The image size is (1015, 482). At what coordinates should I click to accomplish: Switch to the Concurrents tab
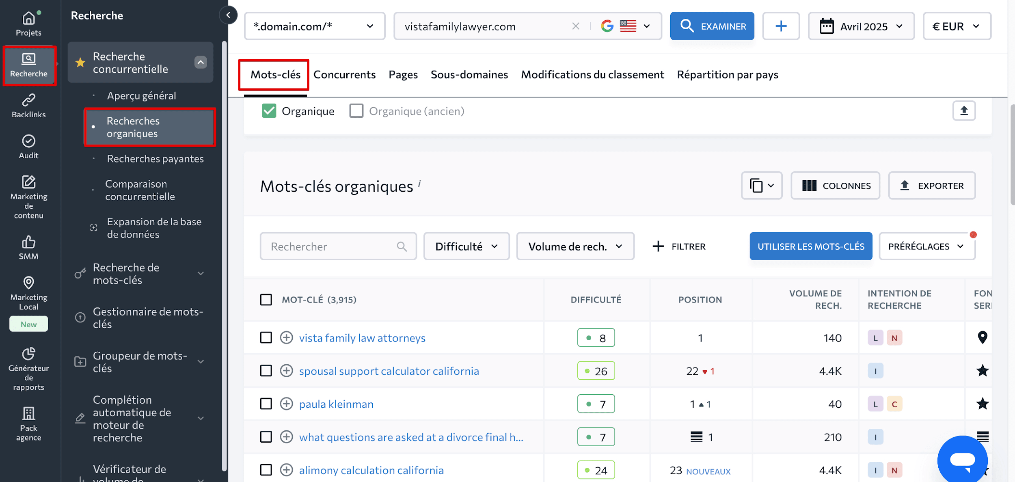344,75
